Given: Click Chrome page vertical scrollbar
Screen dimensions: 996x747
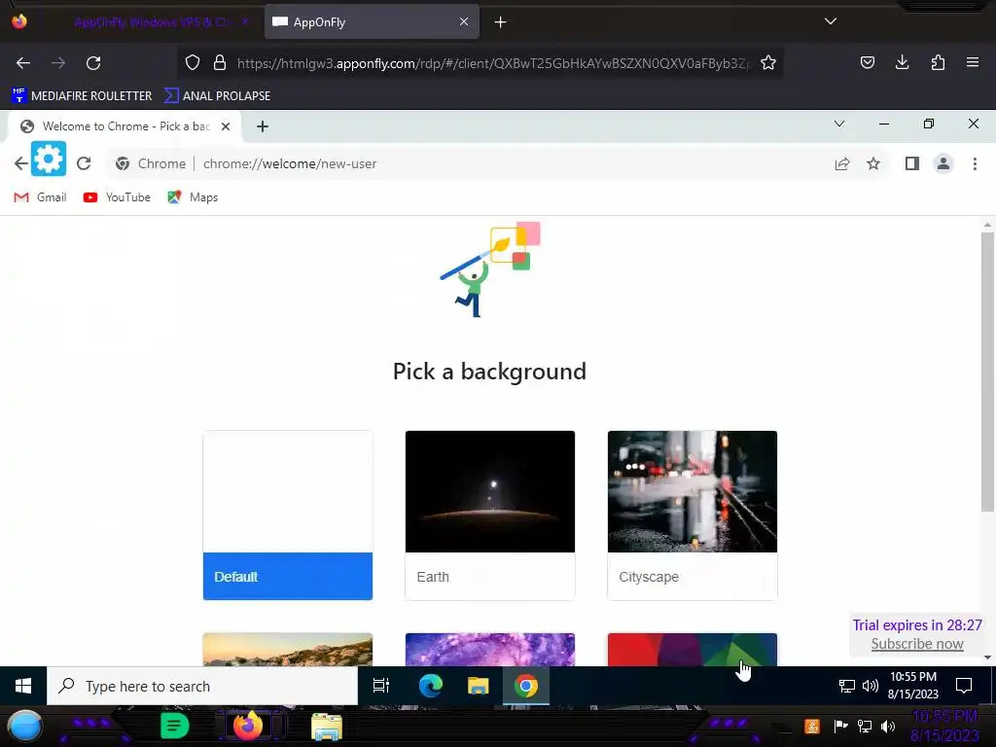Looking at the screenshot, I should (x=987, y=372).
